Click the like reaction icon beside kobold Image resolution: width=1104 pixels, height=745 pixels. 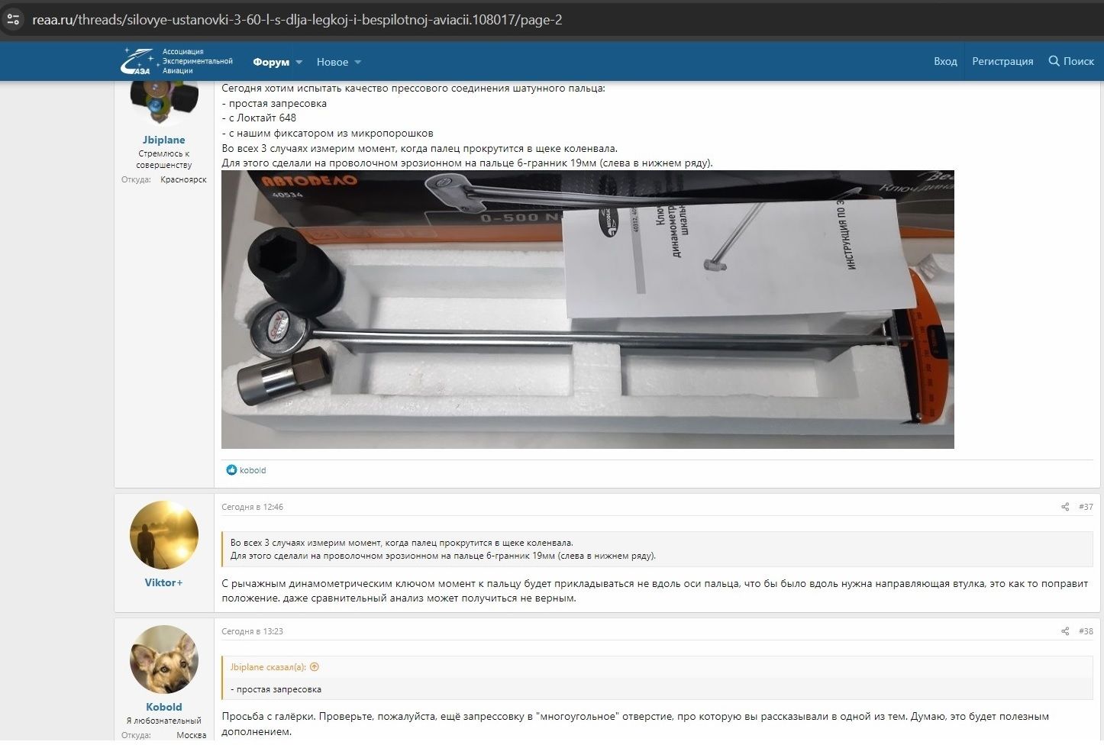pyautogui.click(x=231, y=470)
